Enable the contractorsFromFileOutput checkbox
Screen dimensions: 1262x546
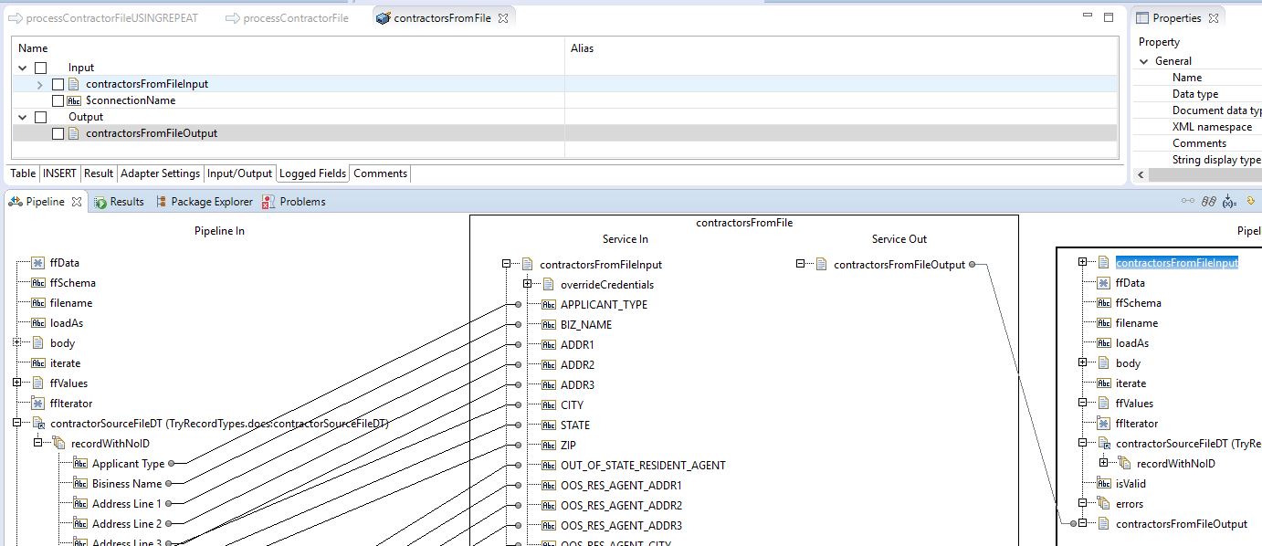(58, 133)
